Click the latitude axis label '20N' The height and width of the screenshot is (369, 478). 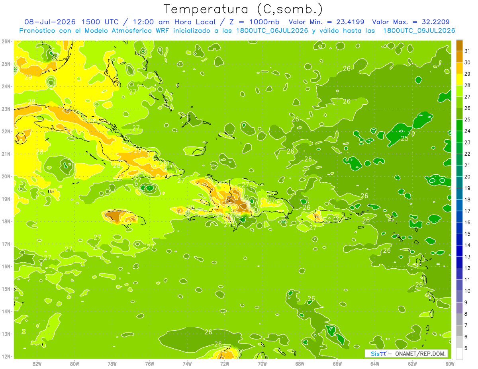(6, 176)
